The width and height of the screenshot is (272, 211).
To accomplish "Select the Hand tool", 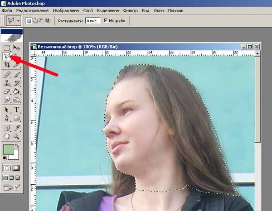I will click(7, 137).
